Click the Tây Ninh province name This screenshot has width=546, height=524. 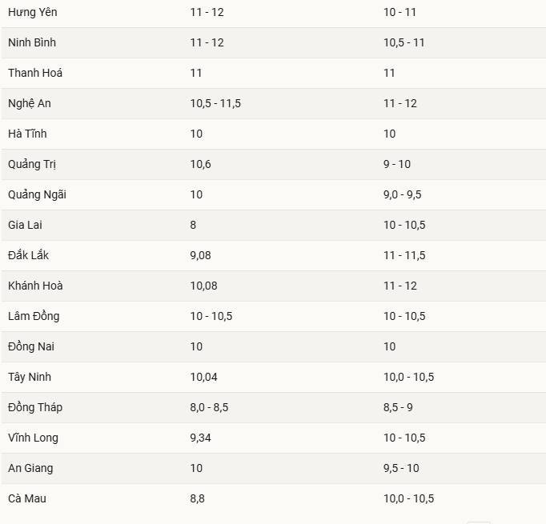[x=30, y=377]
